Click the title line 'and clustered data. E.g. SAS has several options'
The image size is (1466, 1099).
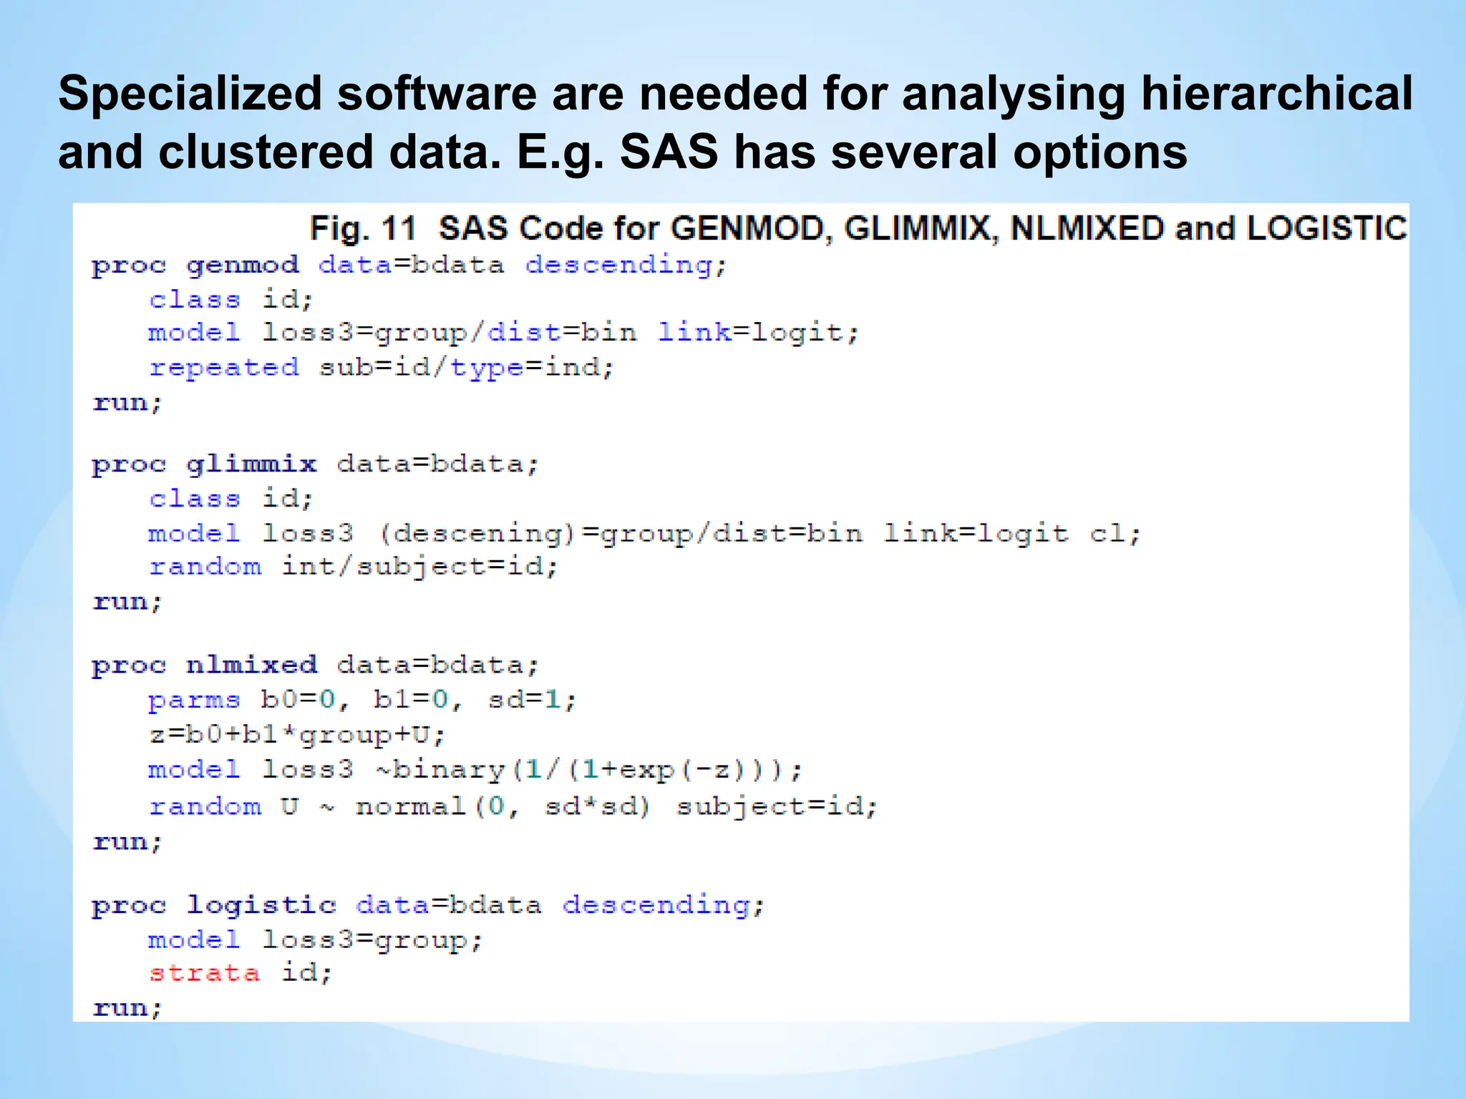623,152
